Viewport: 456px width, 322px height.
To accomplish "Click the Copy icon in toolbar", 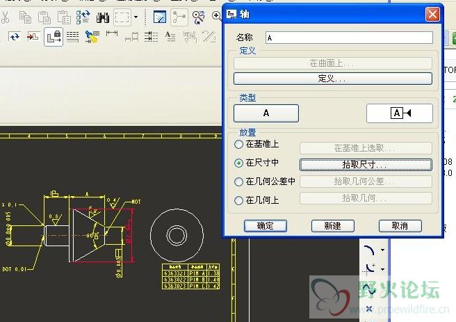I will 25,17.
